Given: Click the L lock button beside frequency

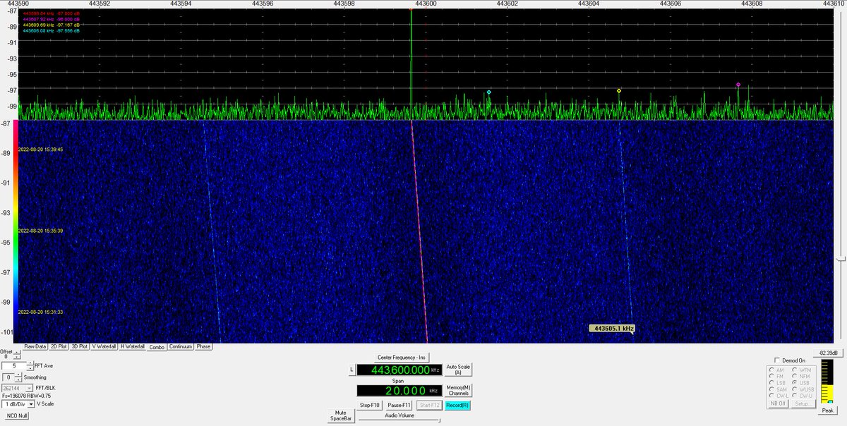Looking at the screenshot, I should tap(352, 370).
